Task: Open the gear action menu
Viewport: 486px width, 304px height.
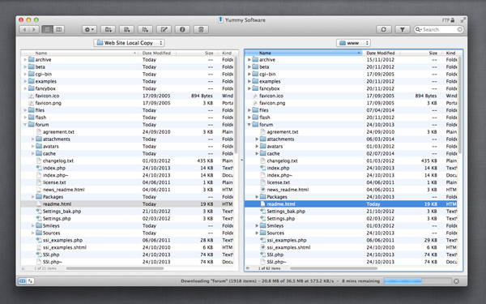Action: pos(89,29)
